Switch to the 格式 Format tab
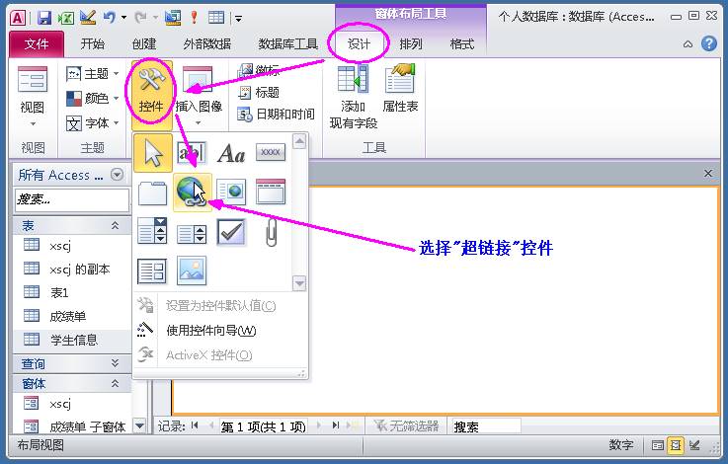Image resolution: width=728 pixels, height=464 pixels. (462, 44)
